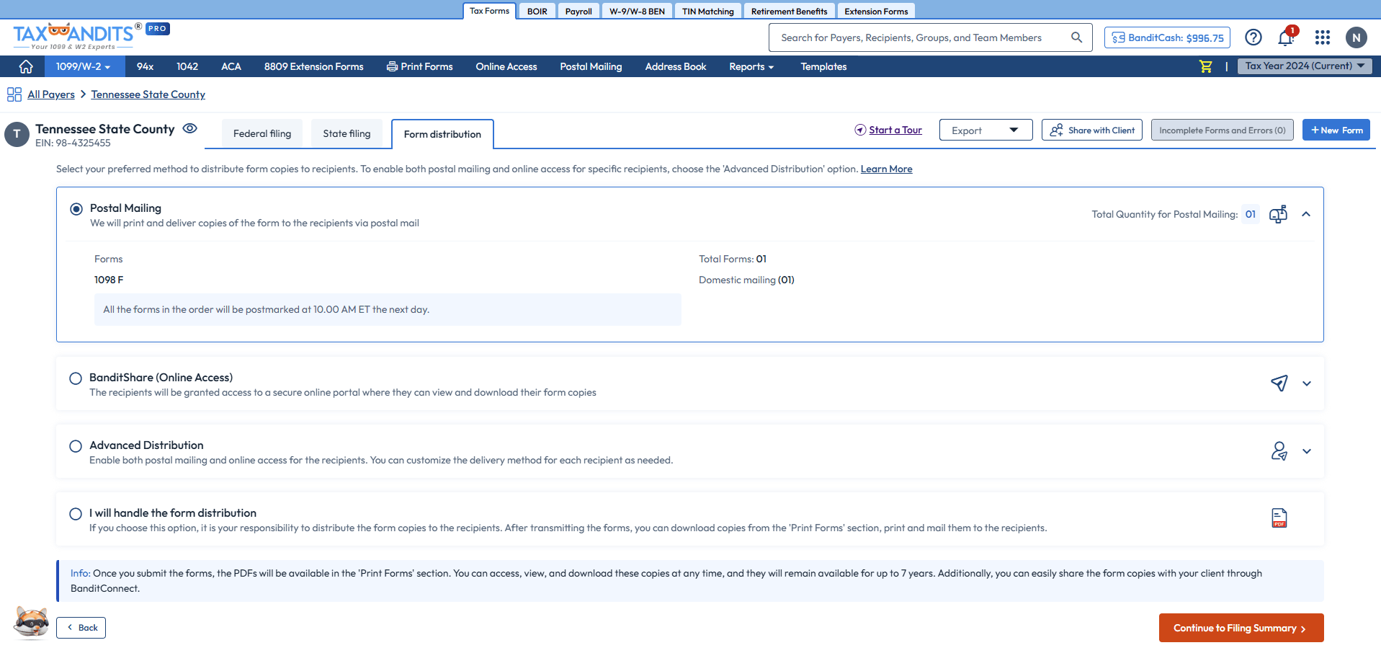View notifications bell icon
The height and width of the screenshot is (653, 1381).
tap(1286, 37)
